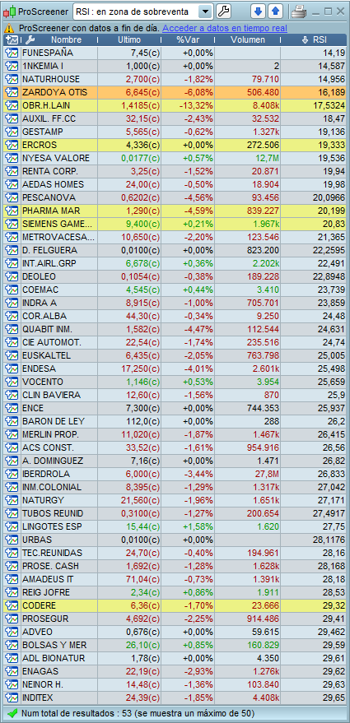Select the AEDAS HOMES row name
350x723 pixels.
53,184
